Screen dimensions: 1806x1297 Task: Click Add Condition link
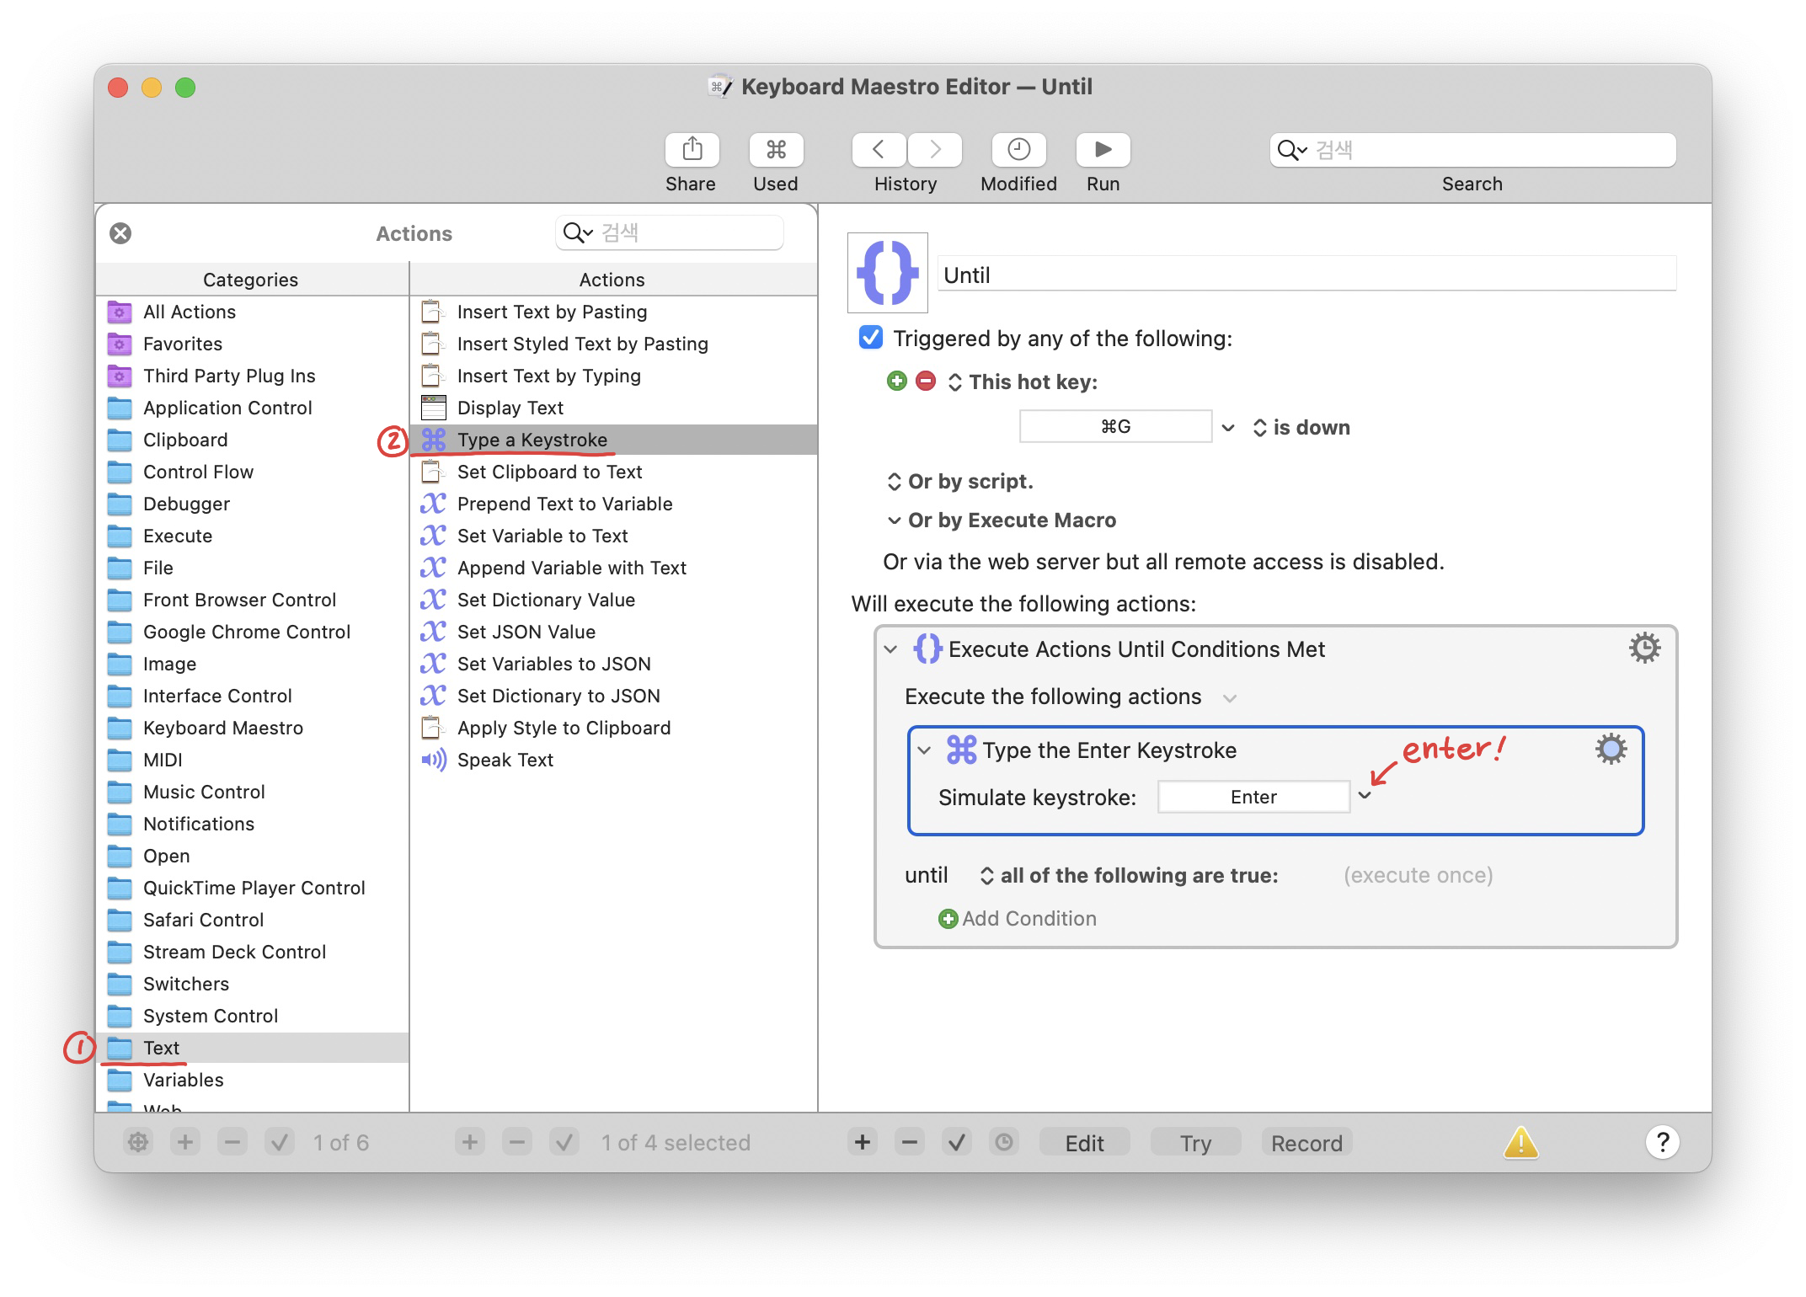[1028, 918]
